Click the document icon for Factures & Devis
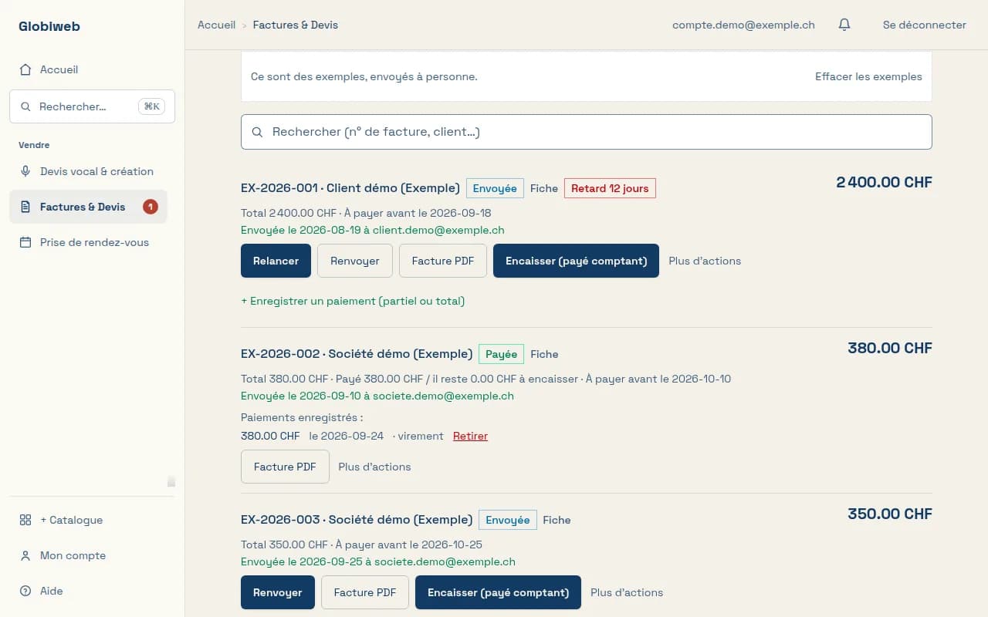 25,207
